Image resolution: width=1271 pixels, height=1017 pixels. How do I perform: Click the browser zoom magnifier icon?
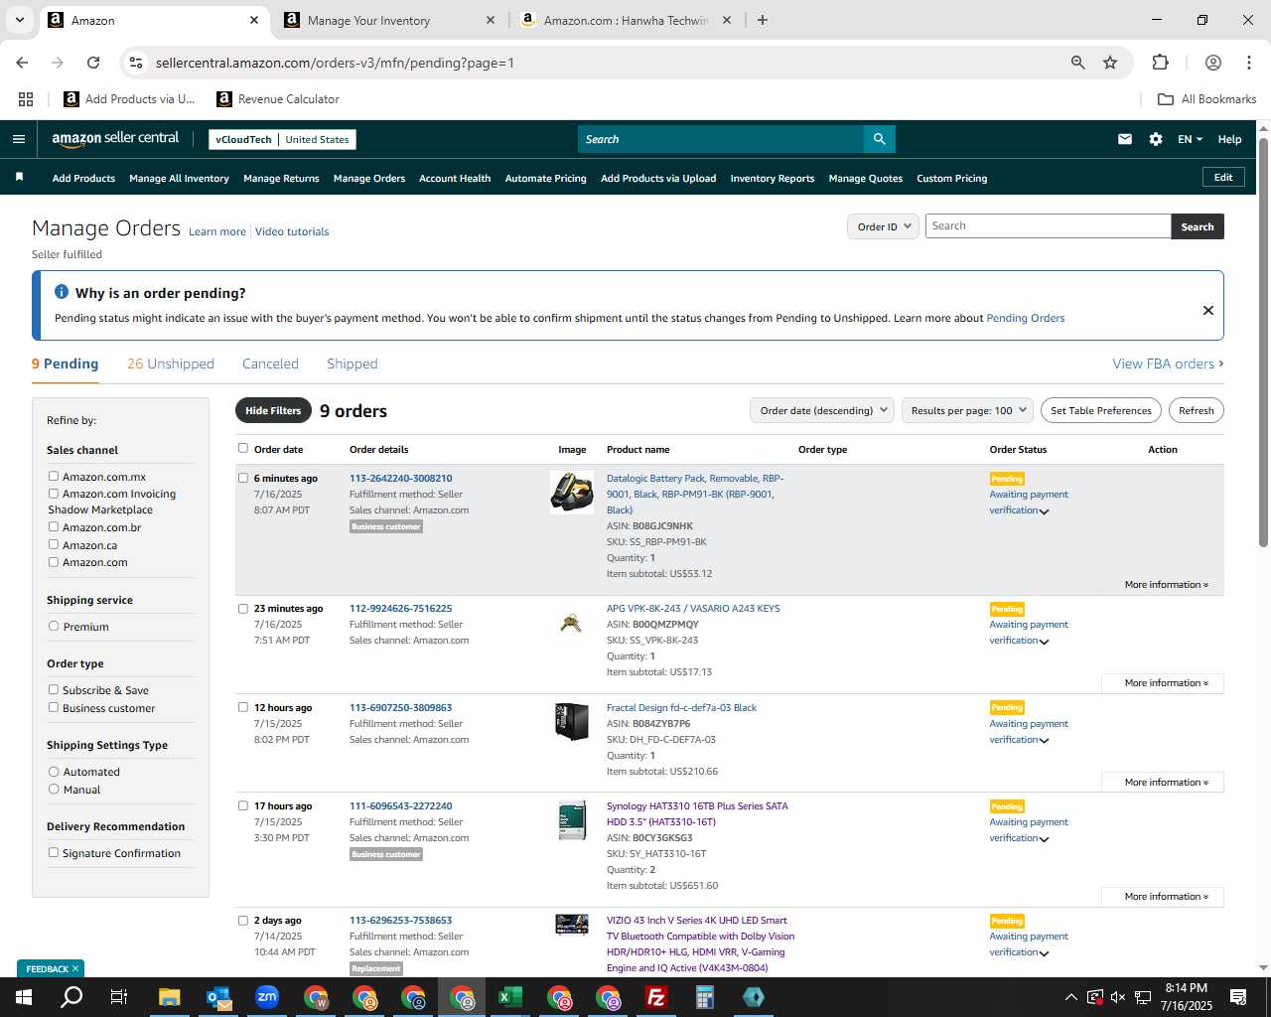point(1078,63)
